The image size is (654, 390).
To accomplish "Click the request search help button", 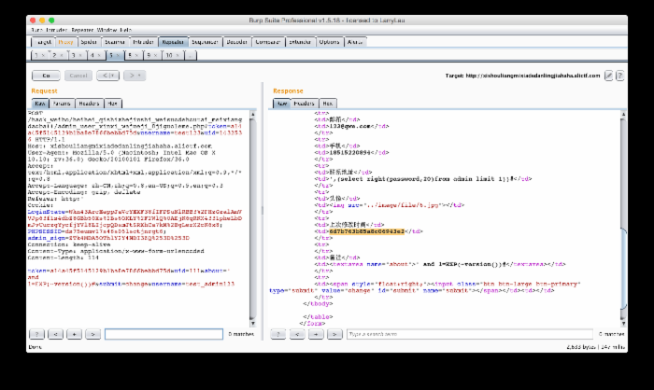I will coord(38,334).
